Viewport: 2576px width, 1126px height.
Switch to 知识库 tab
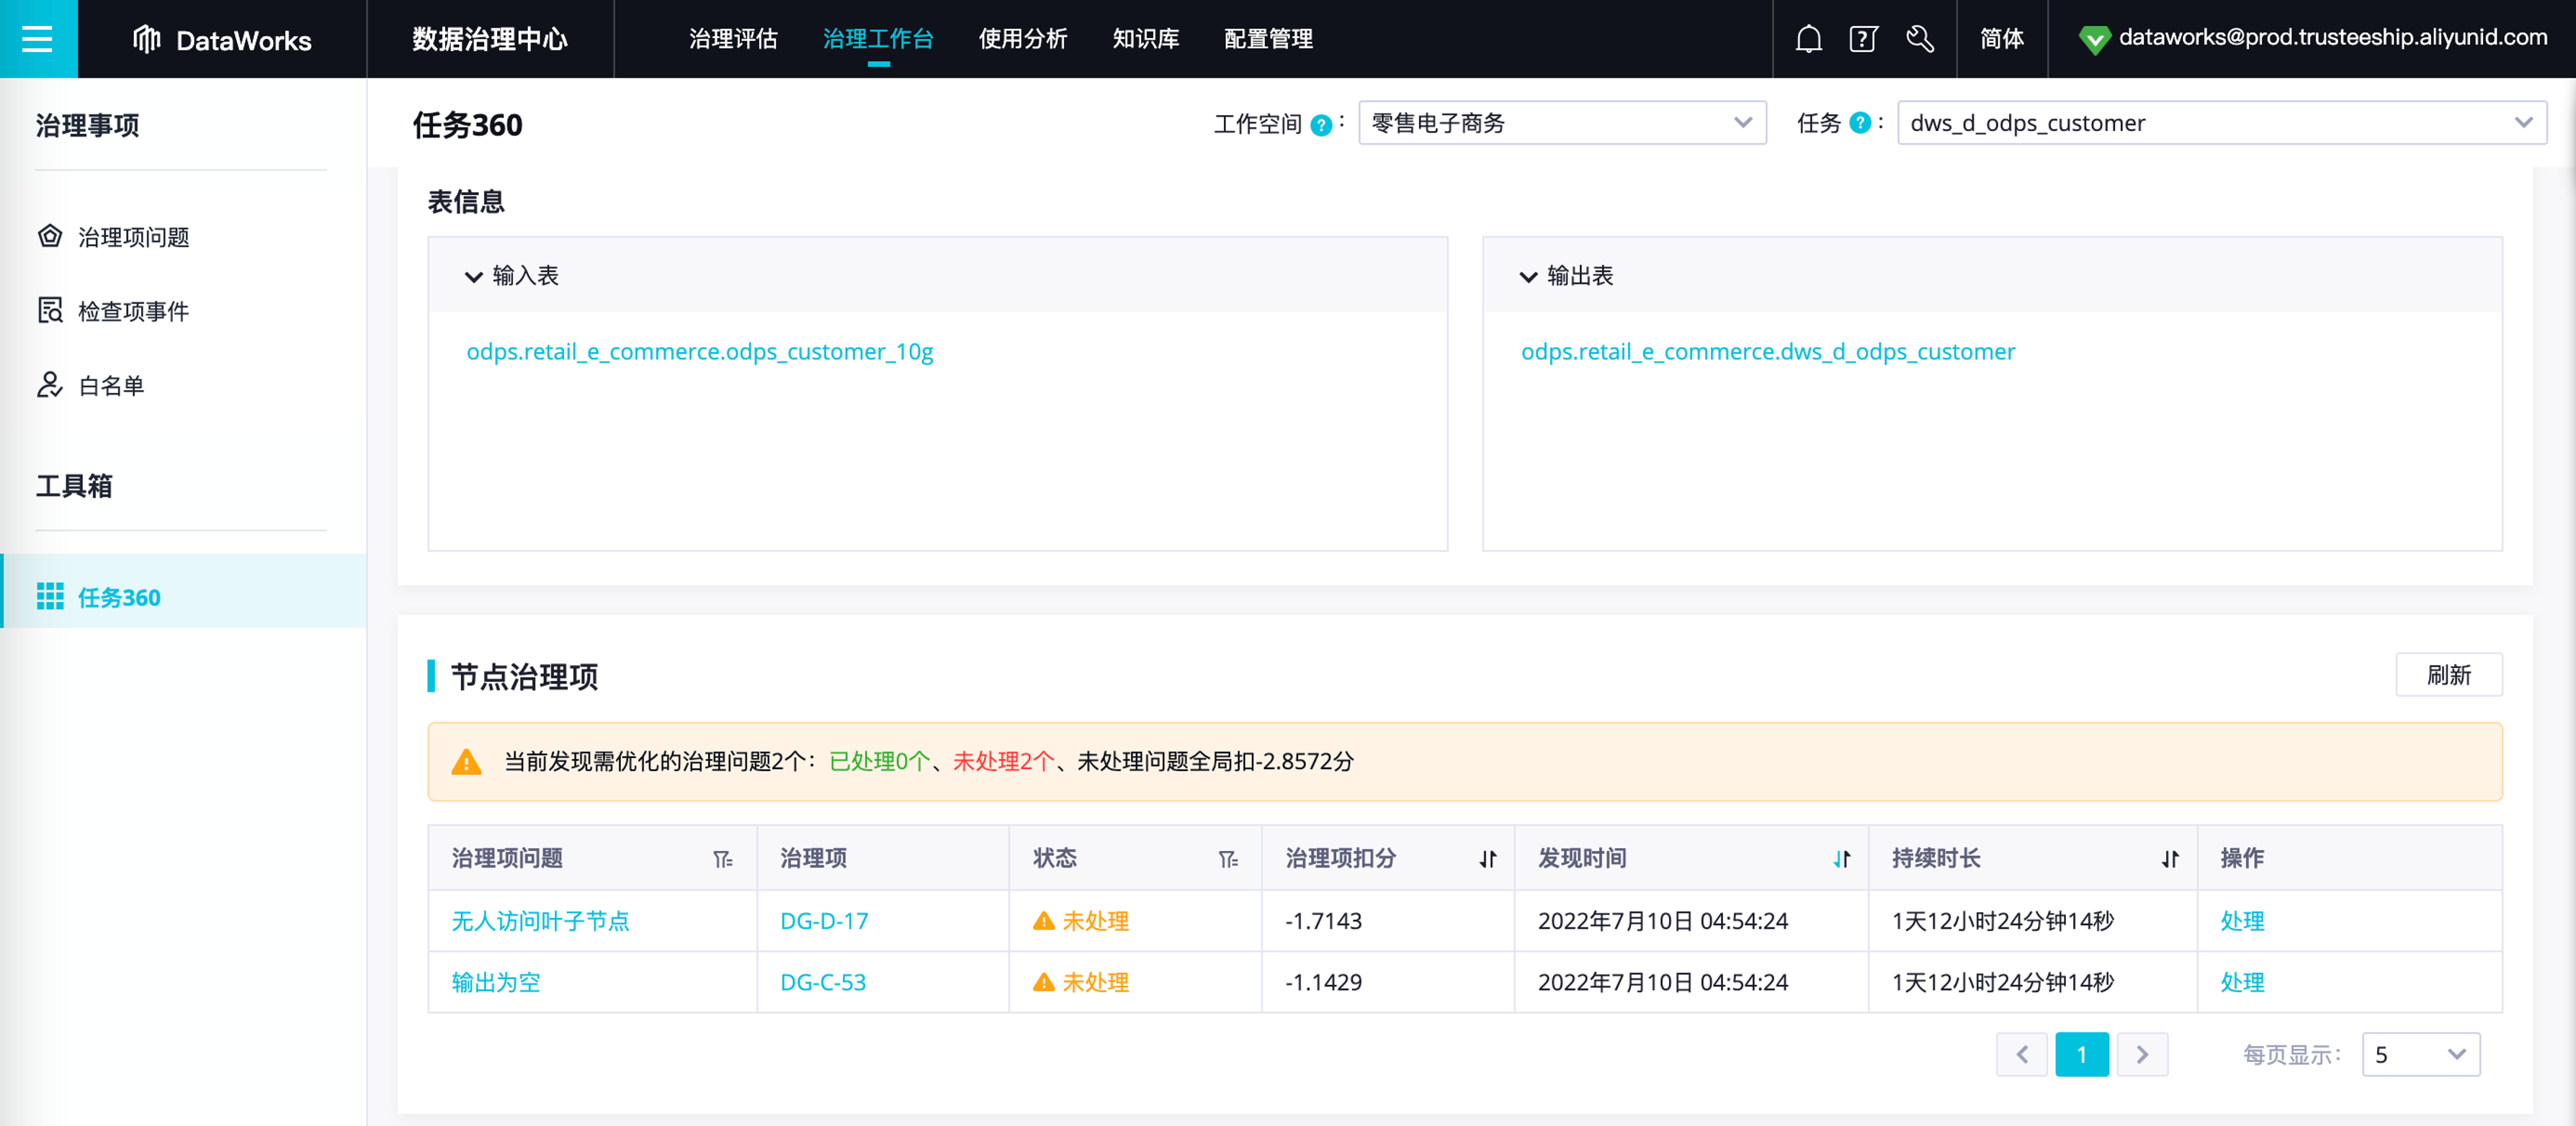[x=1146, y=39]
